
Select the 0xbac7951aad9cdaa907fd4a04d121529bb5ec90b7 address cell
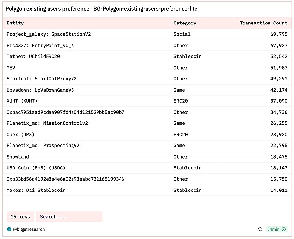coord(65,112)
